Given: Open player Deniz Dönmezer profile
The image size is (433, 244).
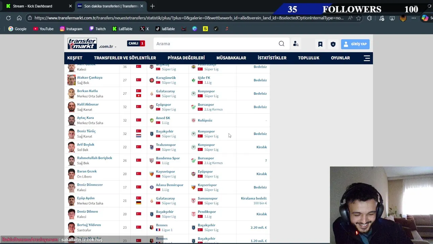Looking at the screenshot, I should pos(90,185).
